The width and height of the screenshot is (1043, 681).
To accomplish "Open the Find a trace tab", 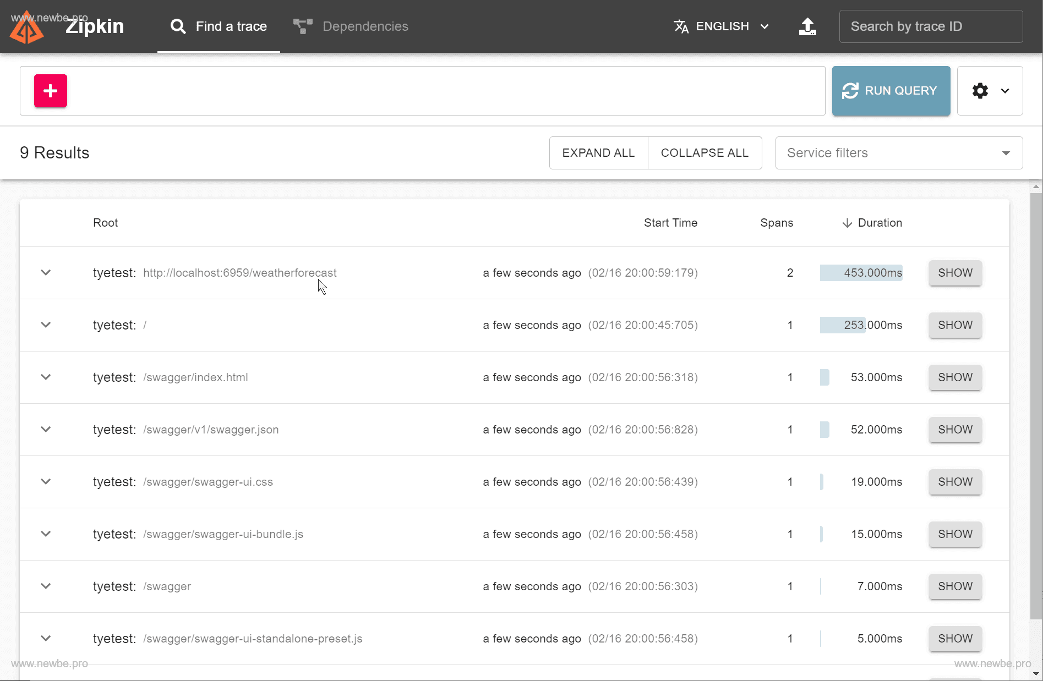I will tap(231, 26).
